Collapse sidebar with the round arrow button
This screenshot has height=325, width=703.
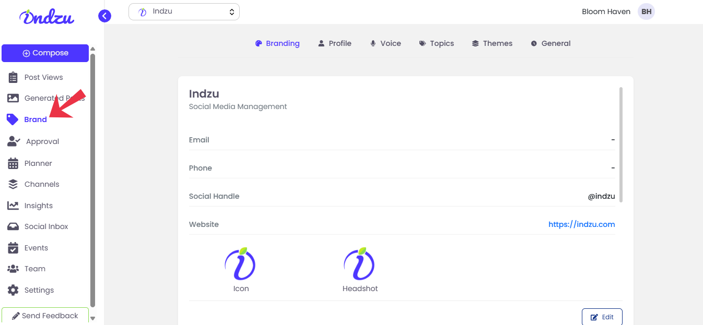tap(104, 16)
